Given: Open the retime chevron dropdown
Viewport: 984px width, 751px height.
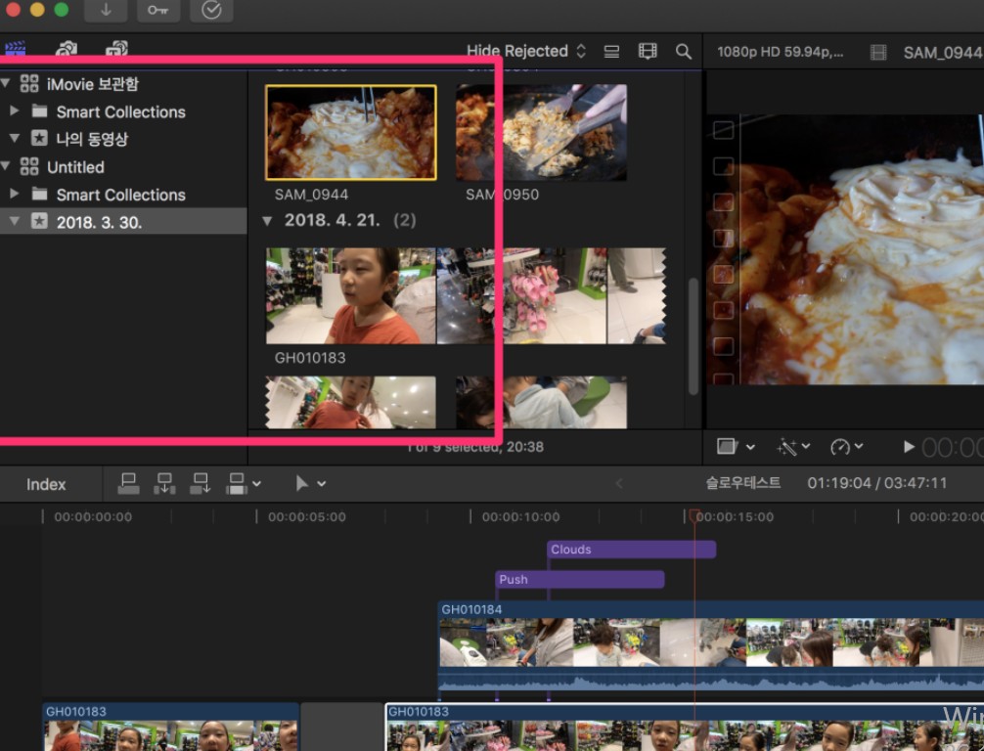Looking at the screenshot, I should pos(859,446).
